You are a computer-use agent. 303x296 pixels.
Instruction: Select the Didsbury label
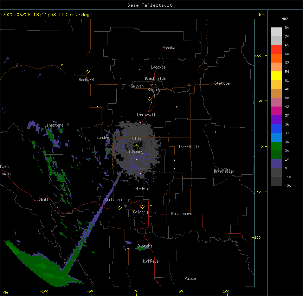point(135,152)
